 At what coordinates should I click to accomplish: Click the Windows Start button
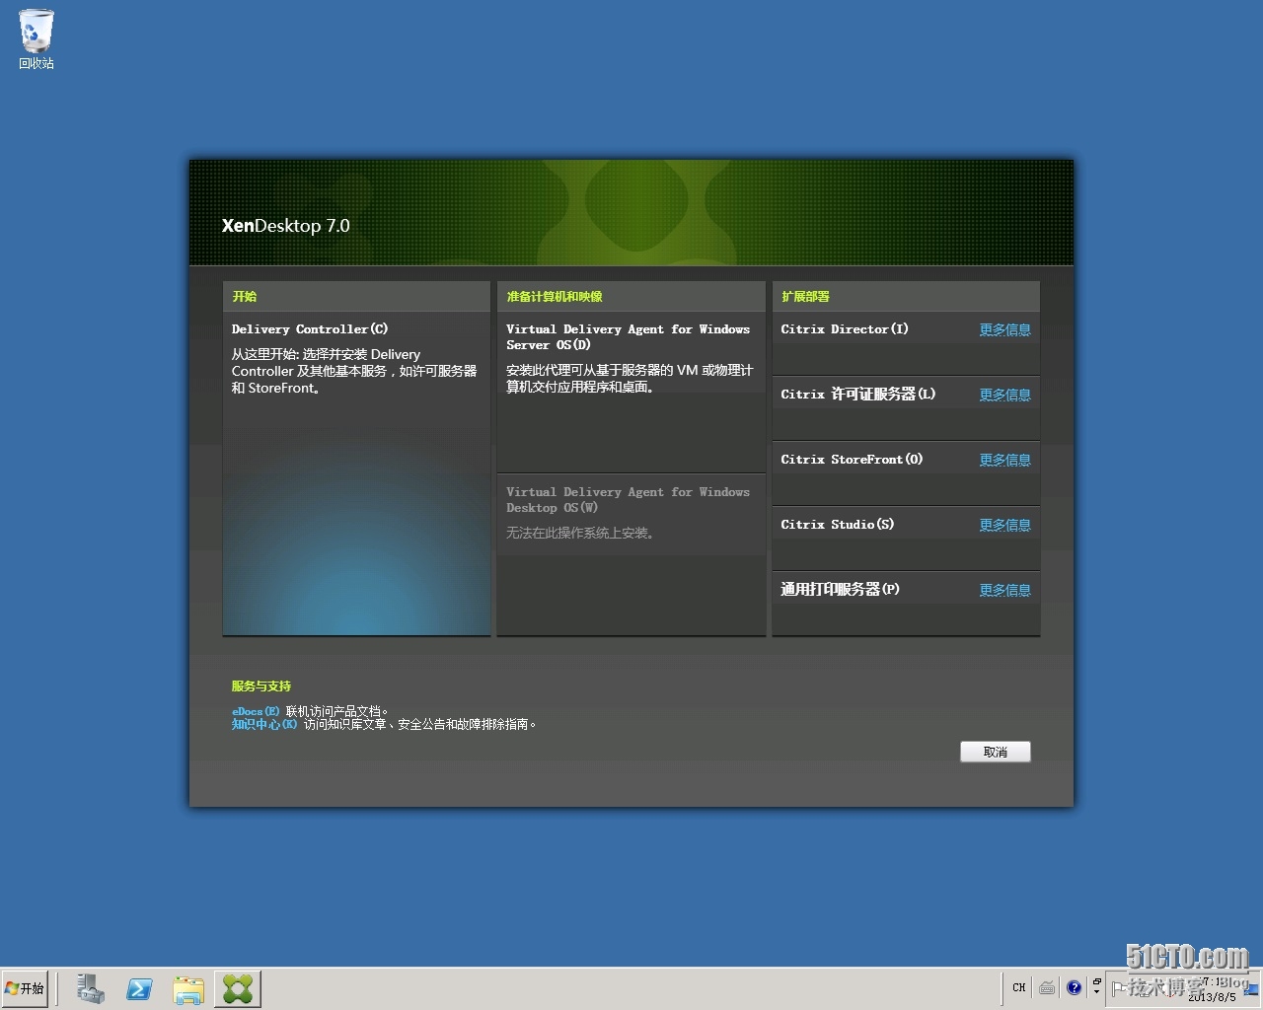tap(25, 988)
